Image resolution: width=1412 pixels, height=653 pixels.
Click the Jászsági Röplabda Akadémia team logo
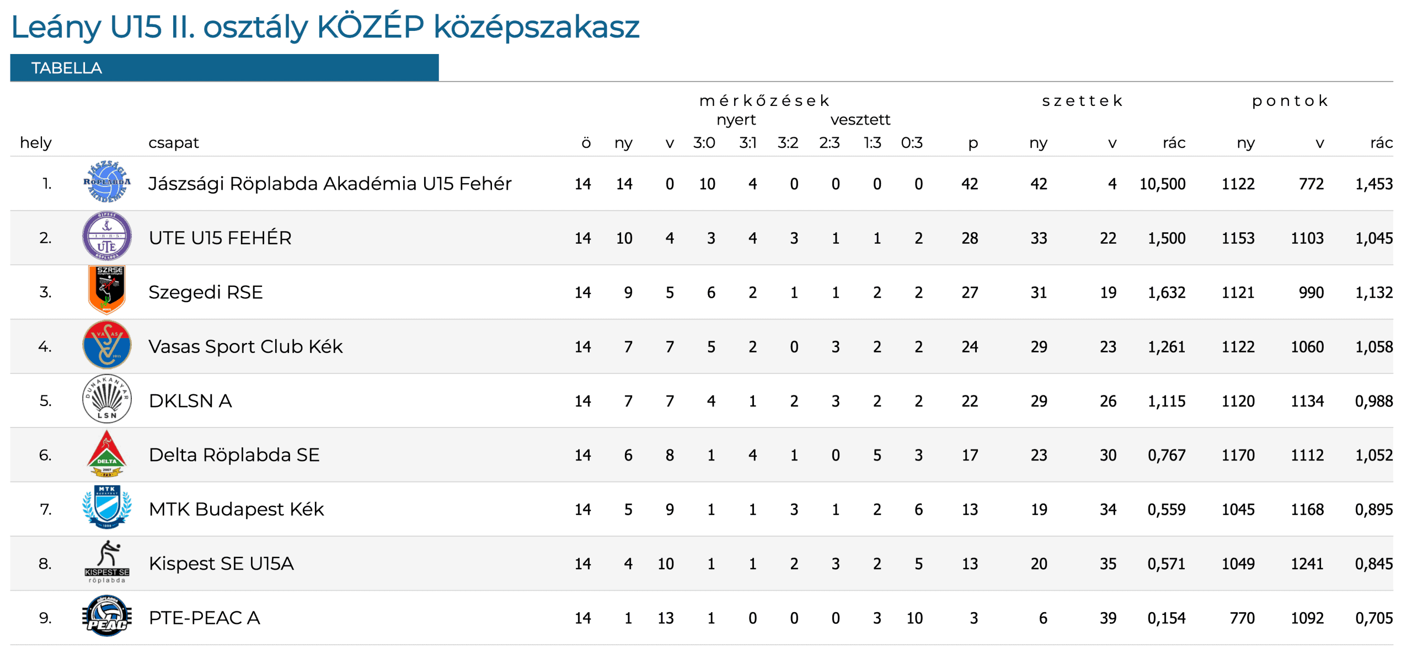(x=106, y=183)
